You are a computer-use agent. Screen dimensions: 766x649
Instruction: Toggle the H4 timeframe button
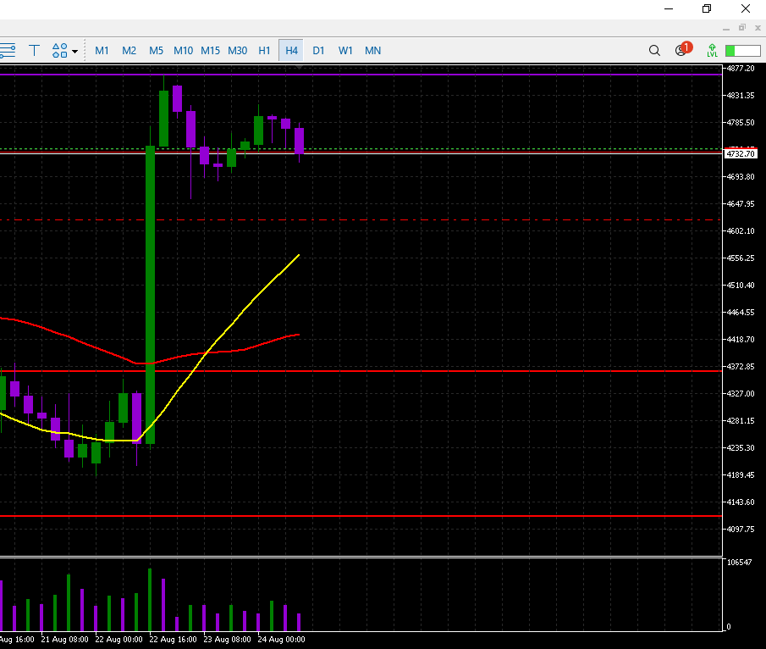pos(291,51)
